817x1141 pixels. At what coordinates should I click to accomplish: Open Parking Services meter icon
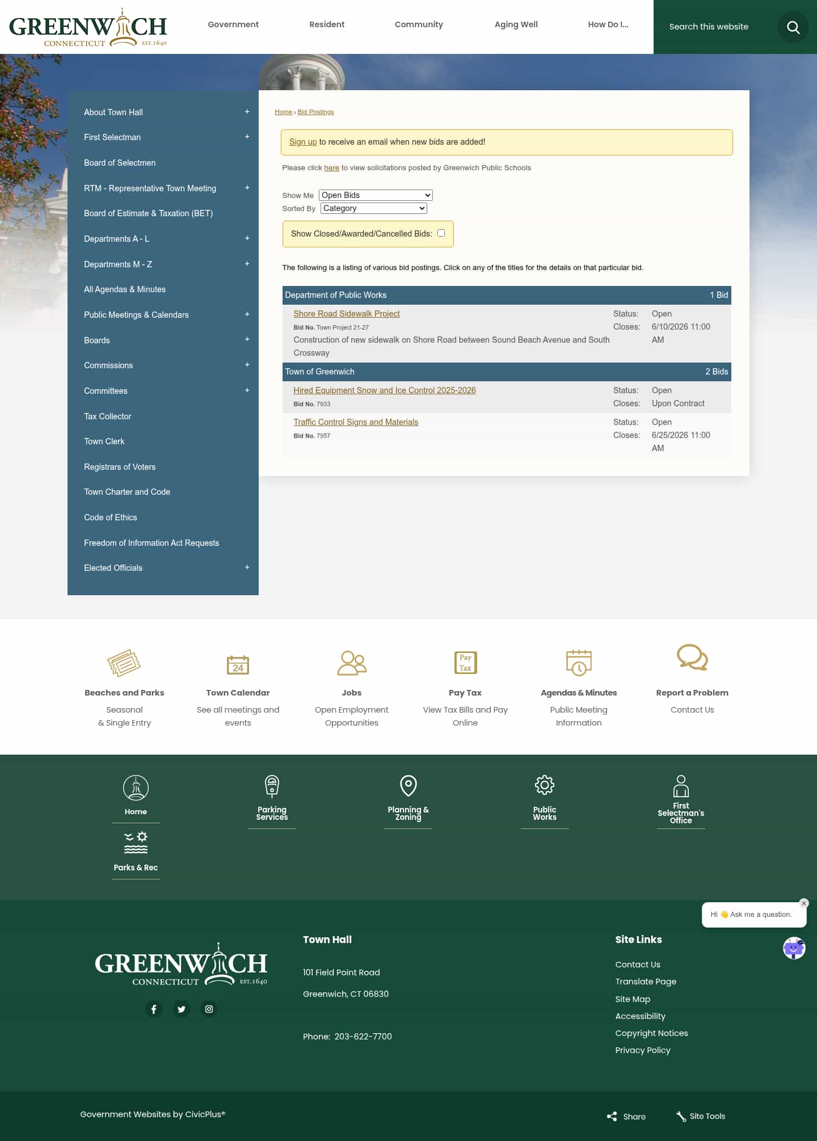pos(272,786)
